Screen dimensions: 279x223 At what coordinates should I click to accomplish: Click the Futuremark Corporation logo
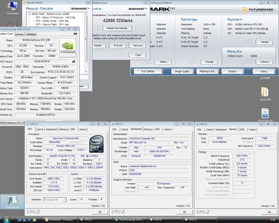tap(258, 10)
